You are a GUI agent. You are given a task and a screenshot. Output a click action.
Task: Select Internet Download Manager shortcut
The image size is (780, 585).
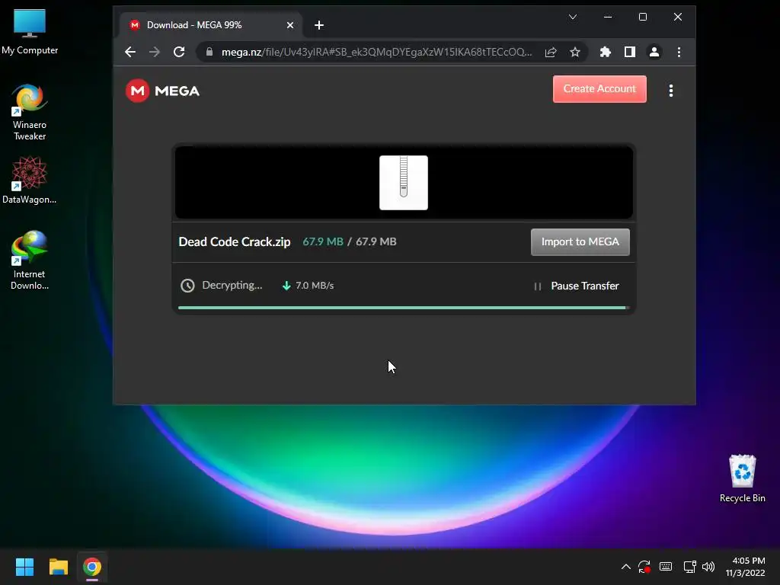click(x=30, y=260)
